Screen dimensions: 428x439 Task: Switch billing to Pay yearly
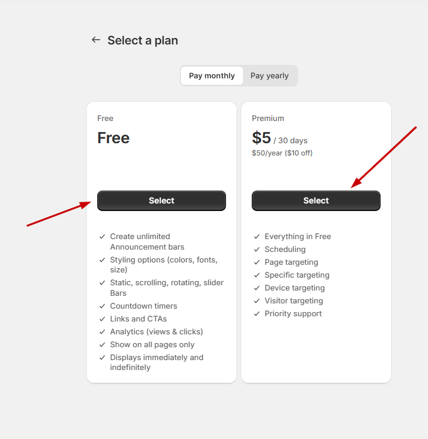pyautogui.click(x=269, y=75)
